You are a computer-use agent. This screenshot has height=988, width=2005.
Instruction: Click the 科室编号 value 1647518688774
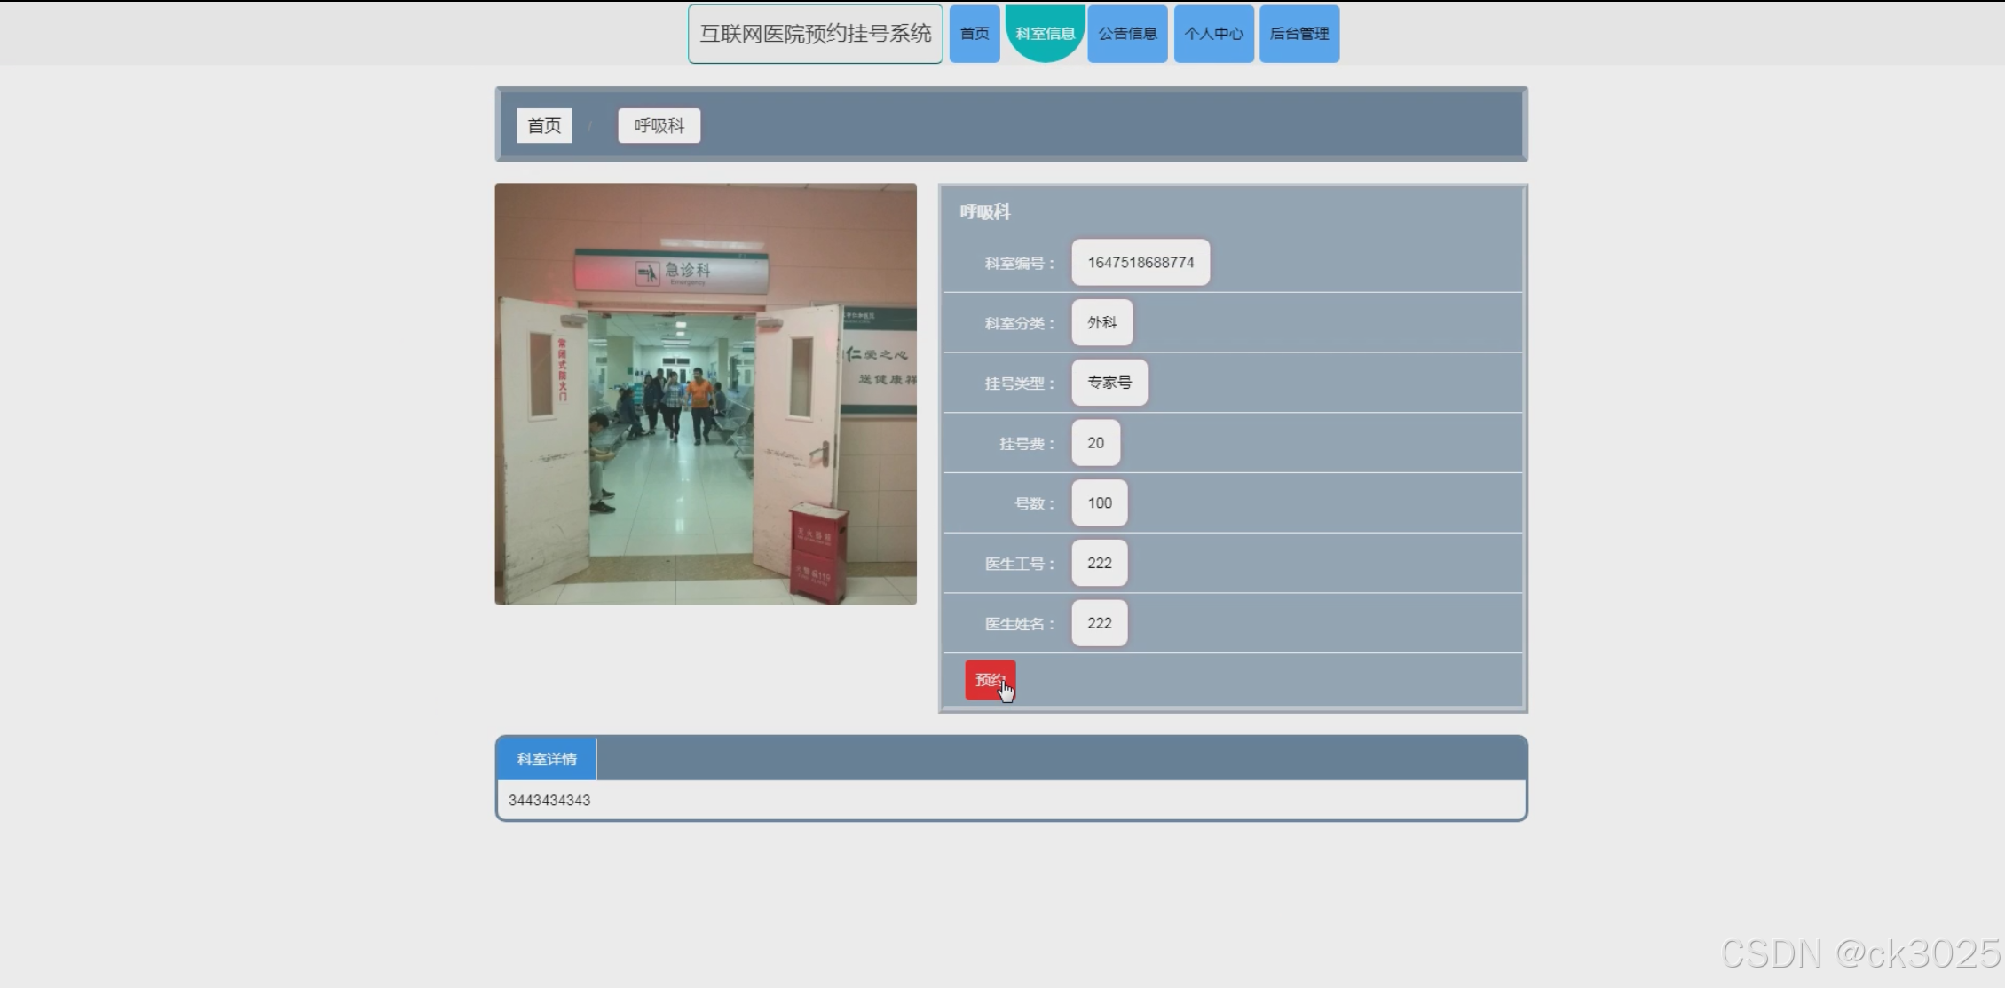1141,263
